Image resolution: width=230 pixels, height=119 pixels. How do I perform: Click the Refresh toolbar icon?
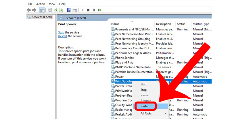click(x=55, y=10)
